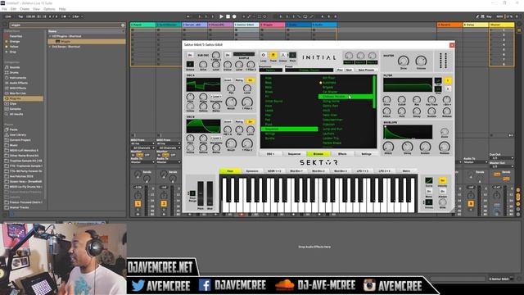The width and height of the screenshot is (524, 295).
Task: Click the Tap tempo button
Action: coord(20,16)
